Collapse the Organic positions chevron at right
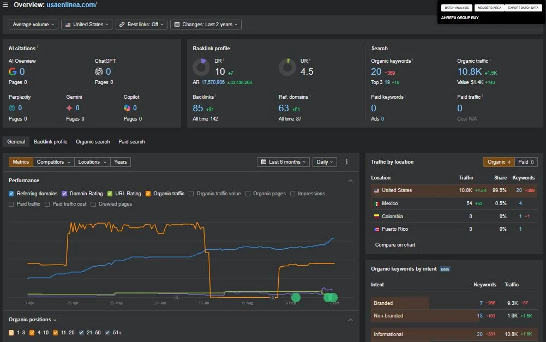 [350, 320]
